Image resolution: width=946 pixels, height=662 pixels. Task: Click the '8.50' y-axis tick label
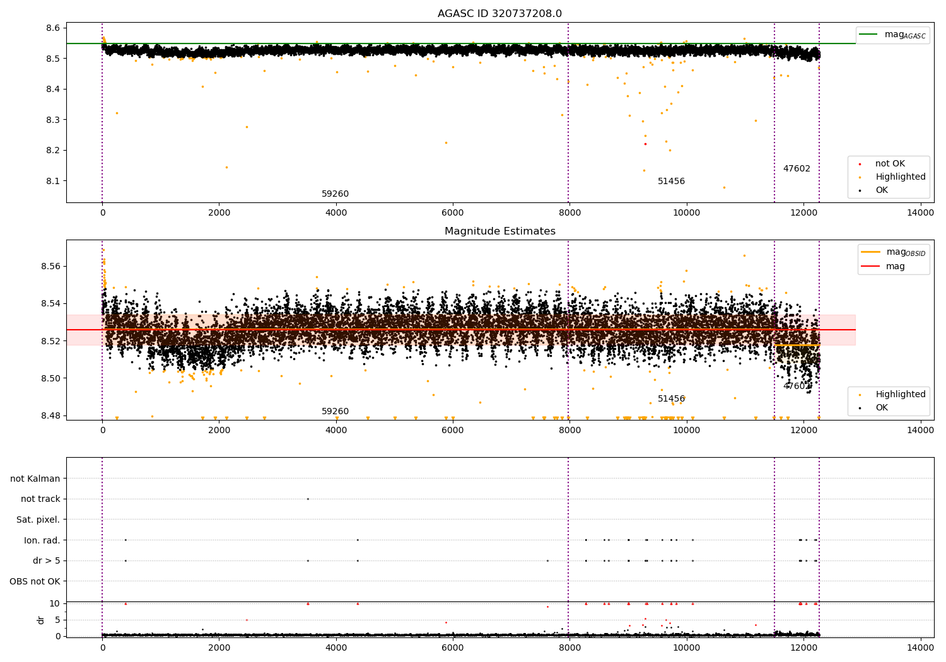(x=50, y=379)
